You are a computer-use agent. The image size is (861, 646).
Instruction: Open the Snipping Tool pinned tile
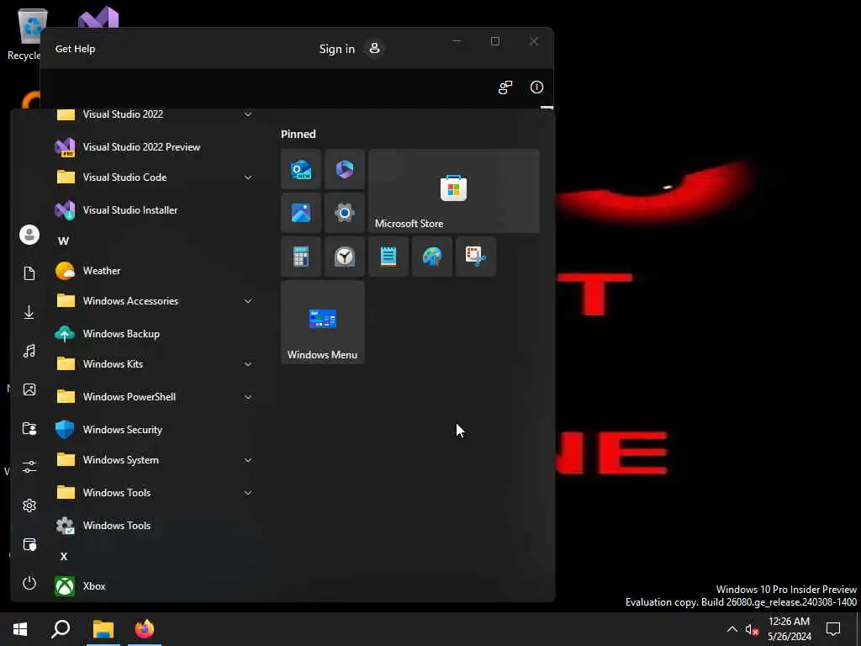click(476, 257)
